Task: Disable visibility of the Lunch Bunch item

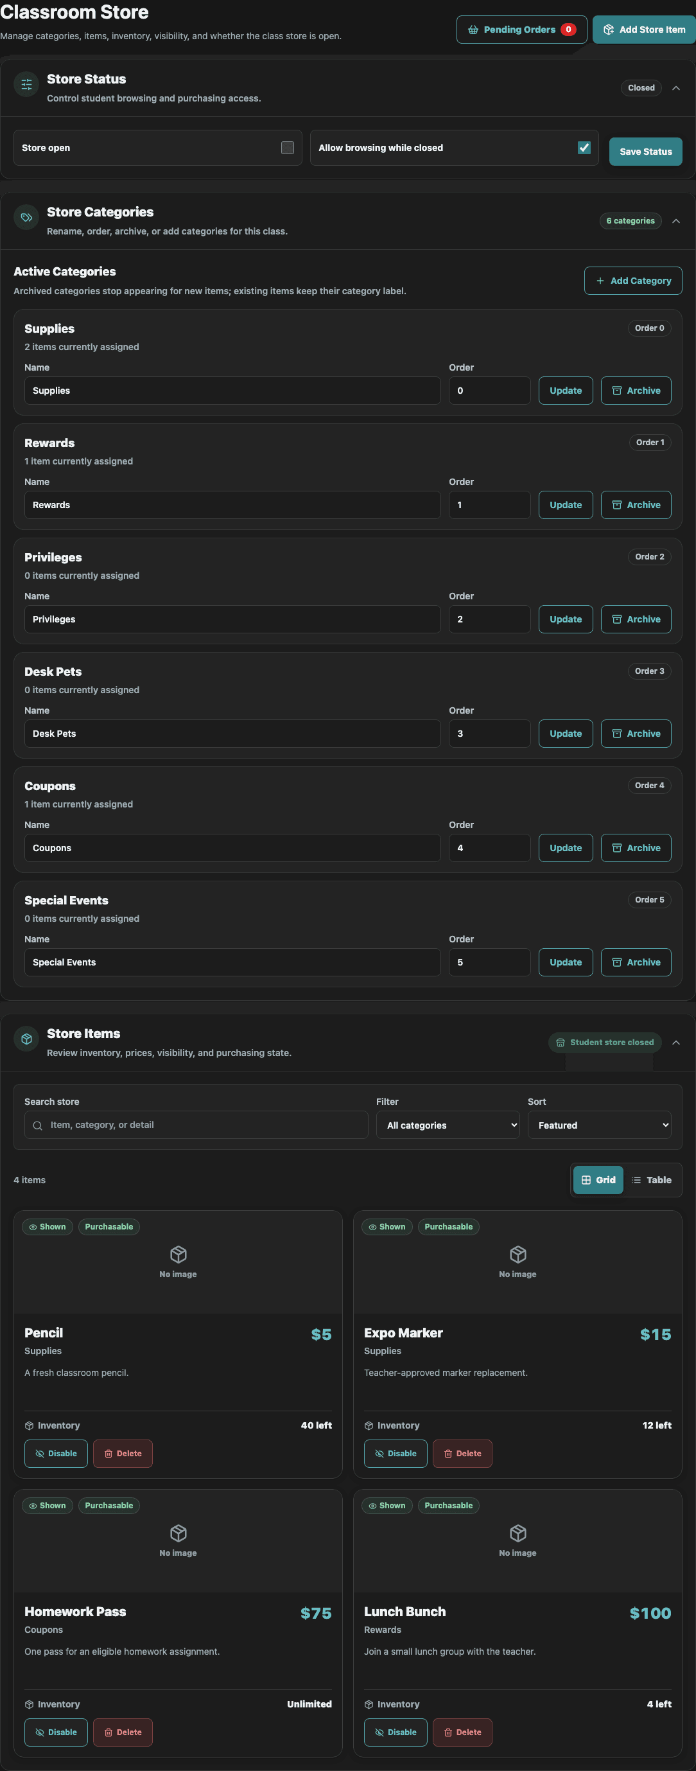Action: coord(396,1732)
